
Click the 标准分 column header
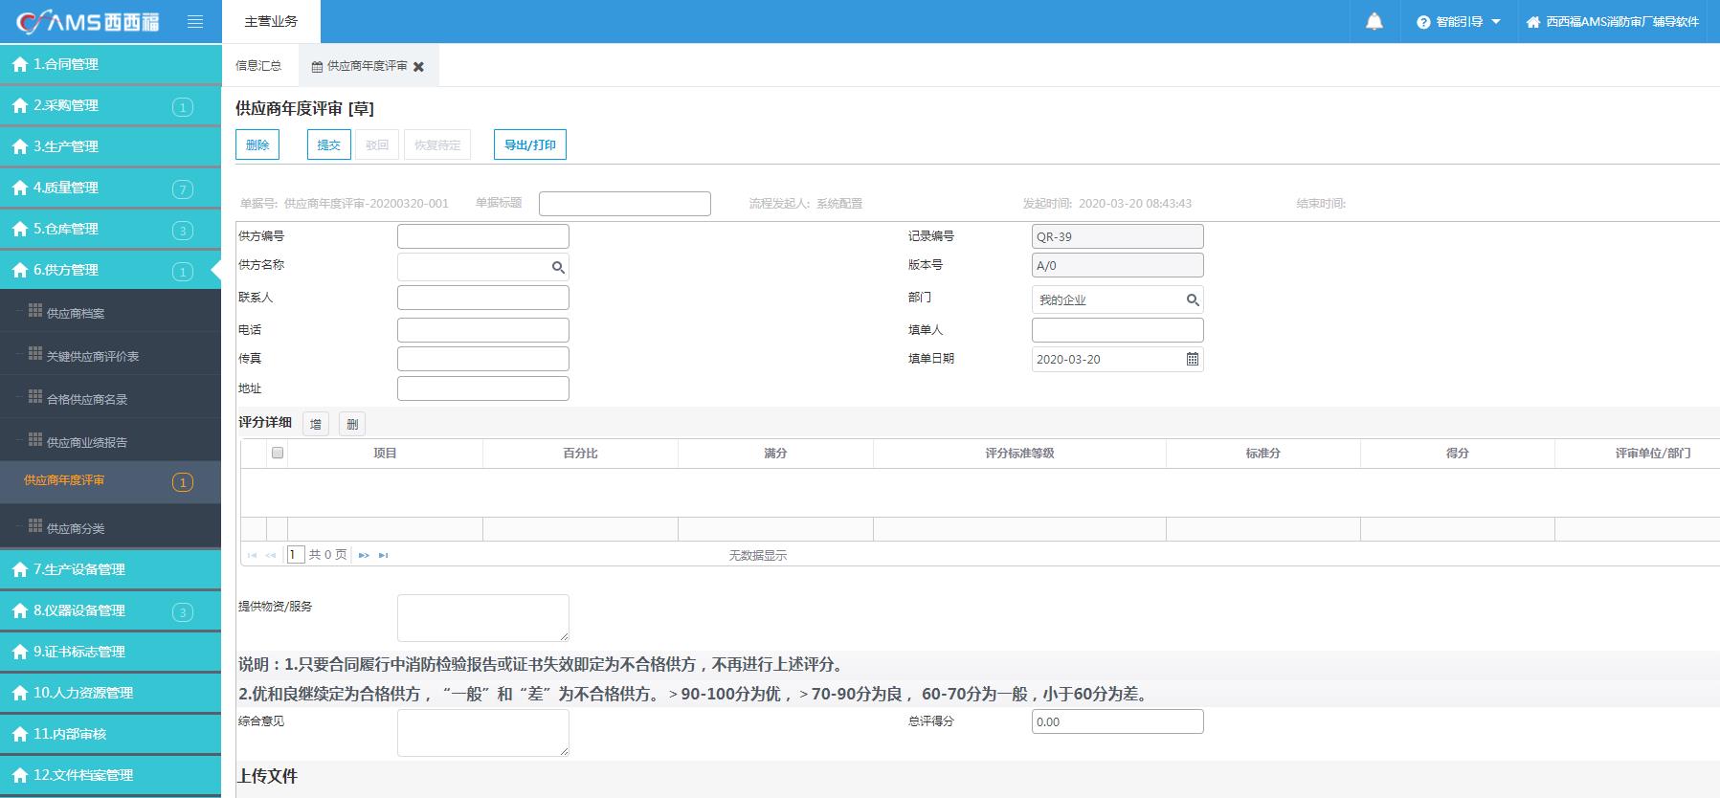click(x=1263, y=454)
